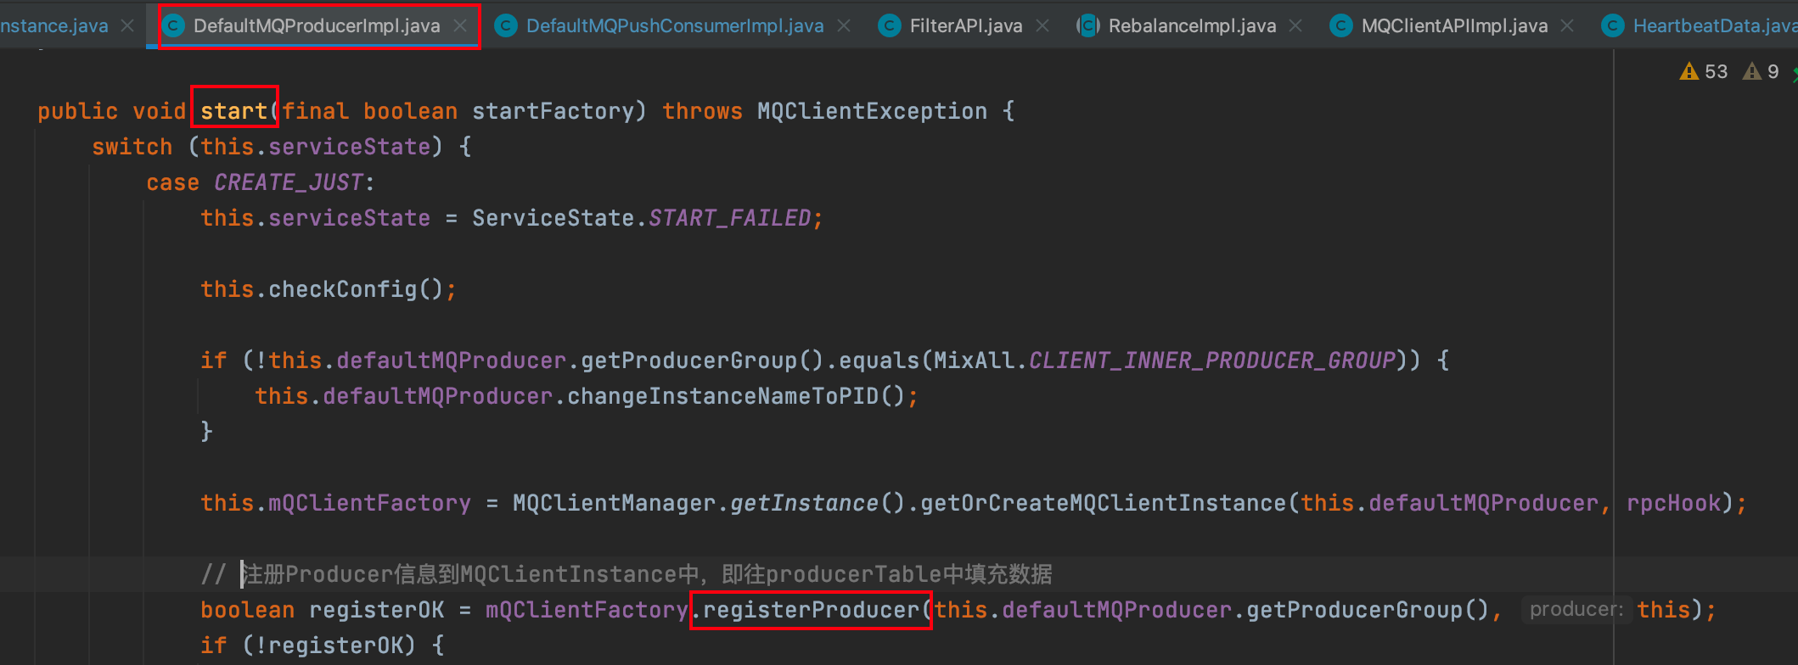
Task: Click the registerProducer method call
Action: pyautogui.click(x=812, y=610)
